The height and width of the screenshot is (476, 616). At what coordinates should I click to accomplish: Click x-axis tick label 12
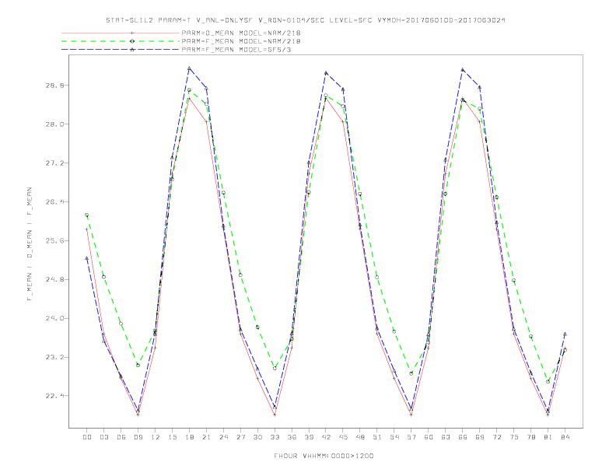tap(156, 437)
